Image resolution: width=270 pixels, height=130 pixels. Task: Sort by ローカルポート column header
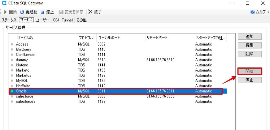point(121,38)
